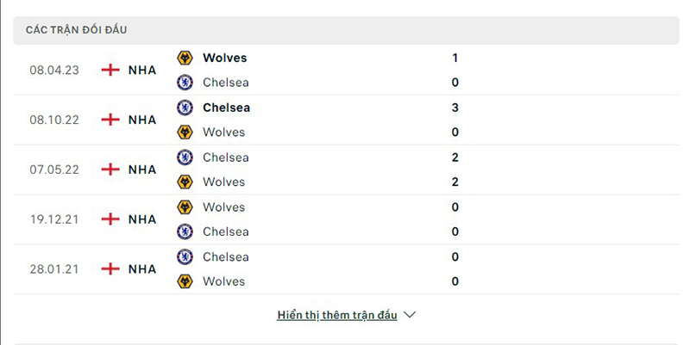This screenshot has width=690, height=345.
Task: Click the NHA league label for 08.10.22
Action: [x=142, y=120]
